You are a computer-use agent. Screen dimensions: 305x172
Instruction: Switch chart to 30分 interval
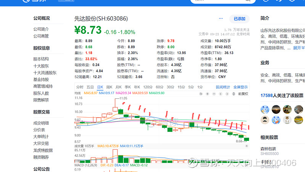tap(170, 87)
